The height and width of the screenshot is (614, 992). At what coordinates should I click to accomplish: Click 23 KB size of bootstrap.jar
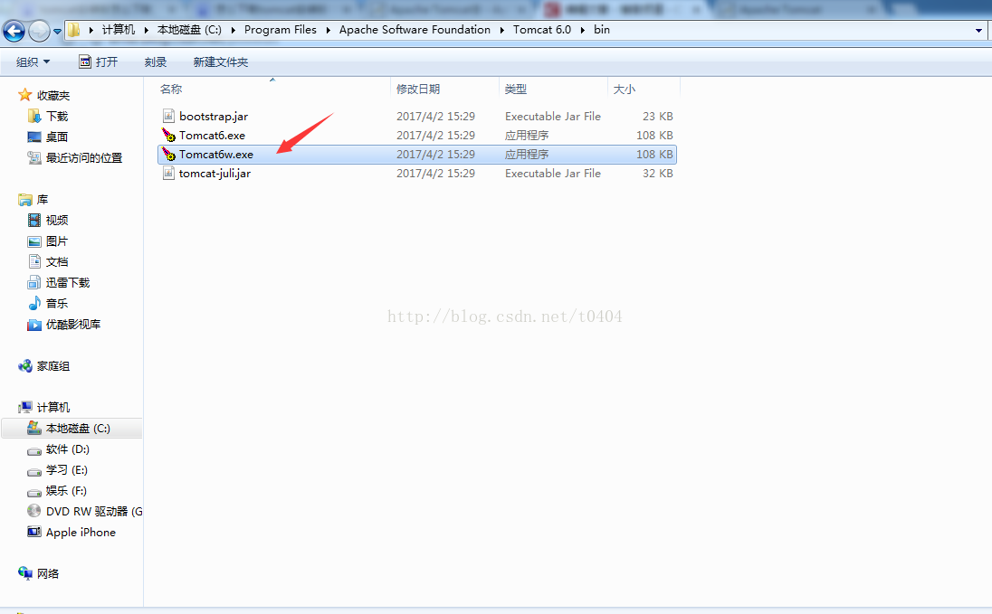(657, 117)
